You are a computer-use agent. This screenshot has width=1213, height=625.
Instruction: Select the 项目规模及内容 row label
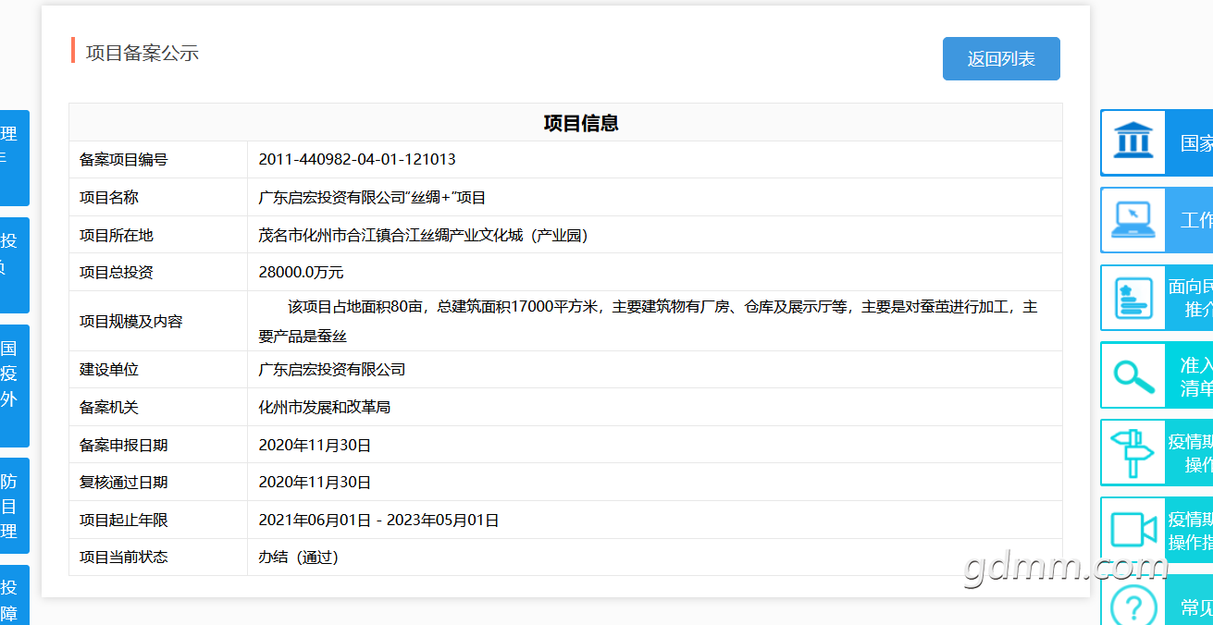click(x=131, y=322)
